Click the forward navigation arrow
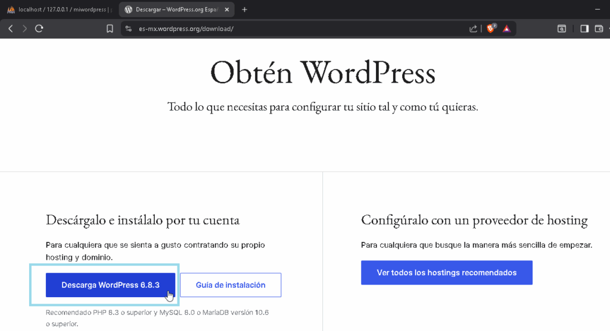The image size is (610, 331). point(24,29)
